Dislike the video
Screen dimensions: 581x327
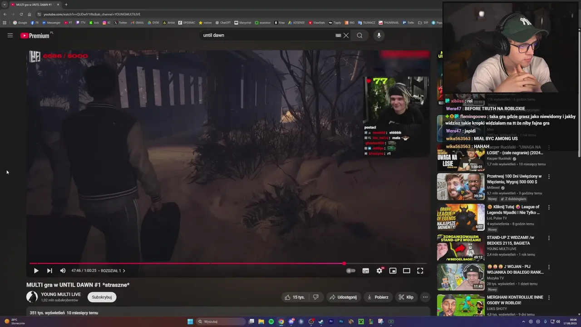tap(316, 297)
